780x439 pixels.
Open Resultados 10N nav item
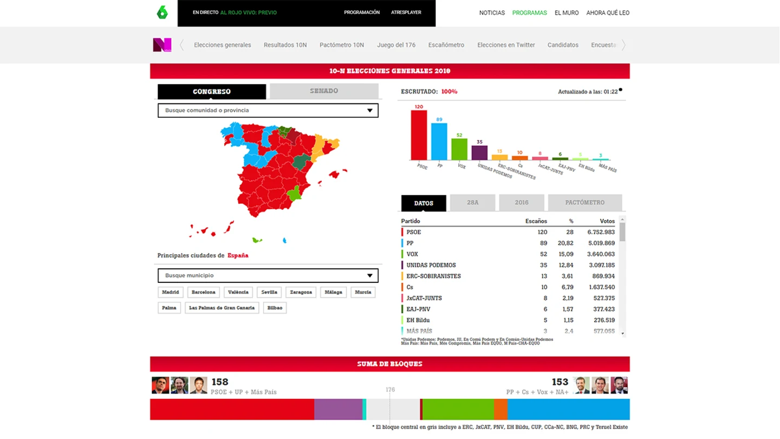point(285,45)
